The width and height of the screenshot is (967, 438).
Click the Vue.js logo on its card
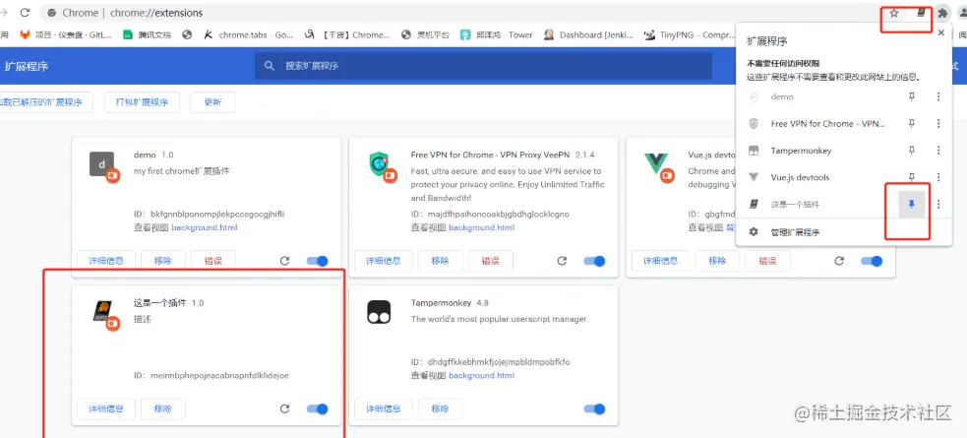tap(656, 164)
